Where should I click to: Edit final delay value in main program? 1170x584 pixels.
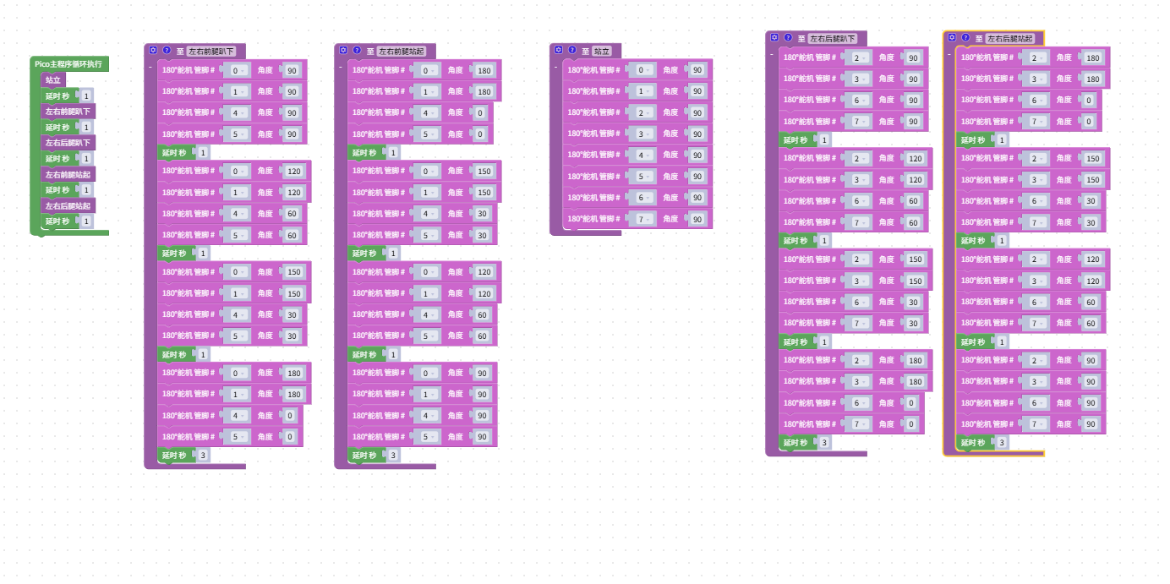[x=86, y=221]
